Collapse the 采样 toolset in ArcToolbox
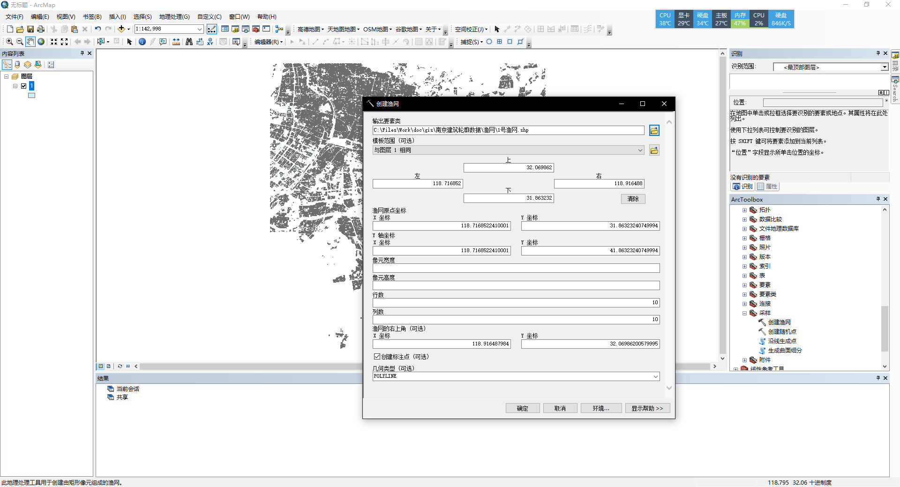Screen dimensions: 900x487 click(744, 313)
